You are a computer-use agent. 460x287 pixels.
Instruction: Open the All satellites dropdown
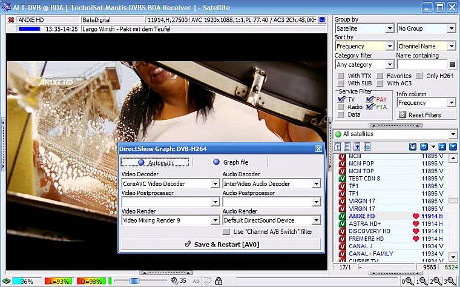(453, 134)
